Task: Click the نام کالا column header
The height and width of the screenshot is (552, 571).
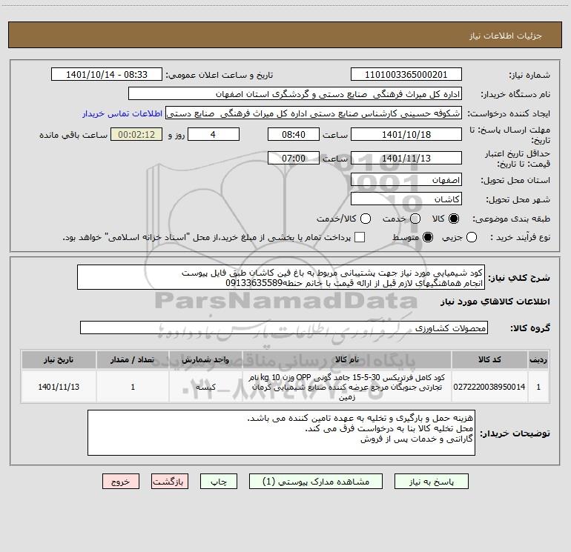Action: point(347,360)
